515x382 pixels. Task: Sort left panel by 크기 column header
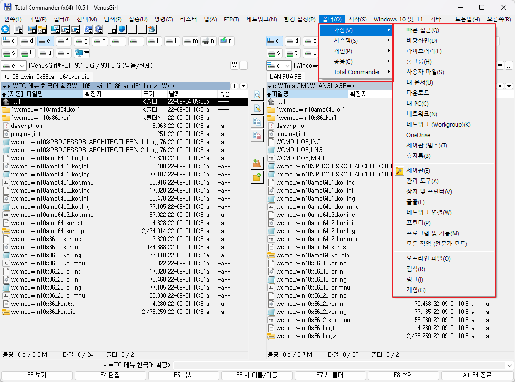(154, 94)
